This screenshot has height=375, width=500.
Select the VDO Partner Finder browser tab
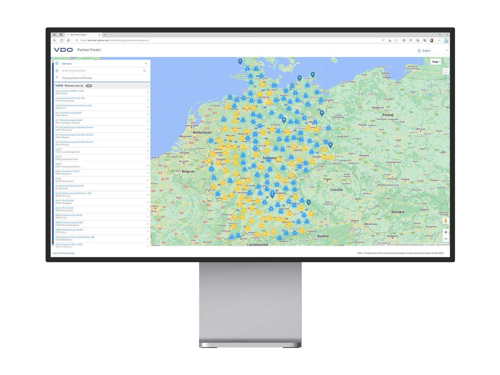coord(80,35)
